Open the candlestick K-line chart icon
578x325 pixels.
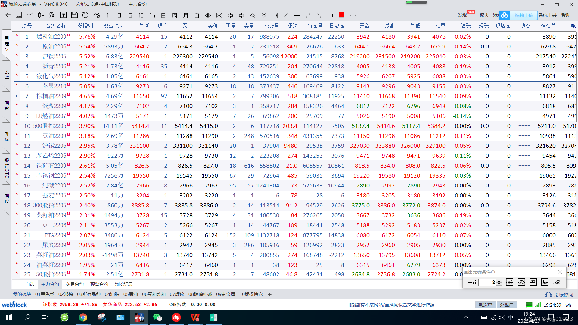(x=41, y=15)
